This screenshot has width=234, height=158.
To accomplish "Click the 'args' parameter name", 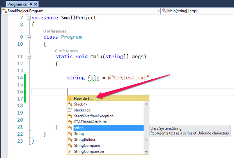I will pos(138,57).
